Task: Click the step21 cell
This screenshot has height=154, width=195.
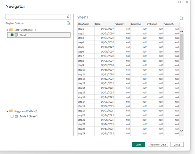Action: 86,120
